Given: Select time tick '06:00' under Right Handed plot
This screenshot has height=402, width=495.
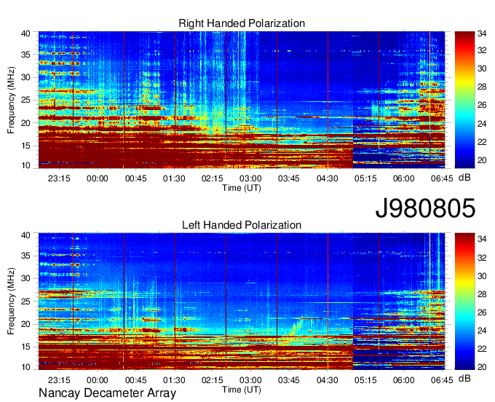Looking at the screenshot, I should [x=404, y=178].
